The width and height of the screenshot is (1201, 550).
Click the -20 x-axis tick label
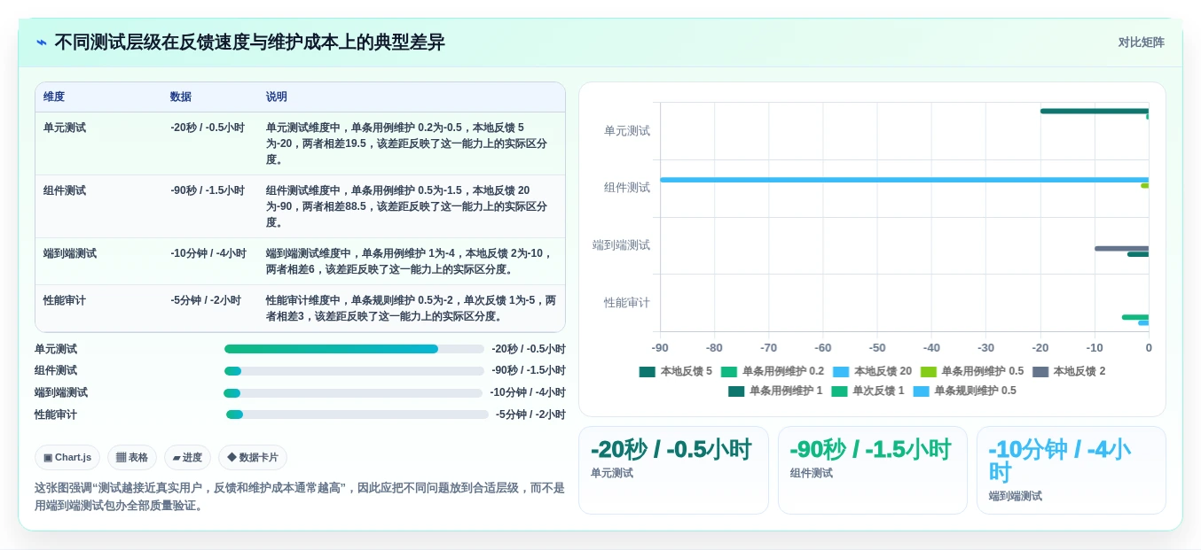(x=1040, y=348)
